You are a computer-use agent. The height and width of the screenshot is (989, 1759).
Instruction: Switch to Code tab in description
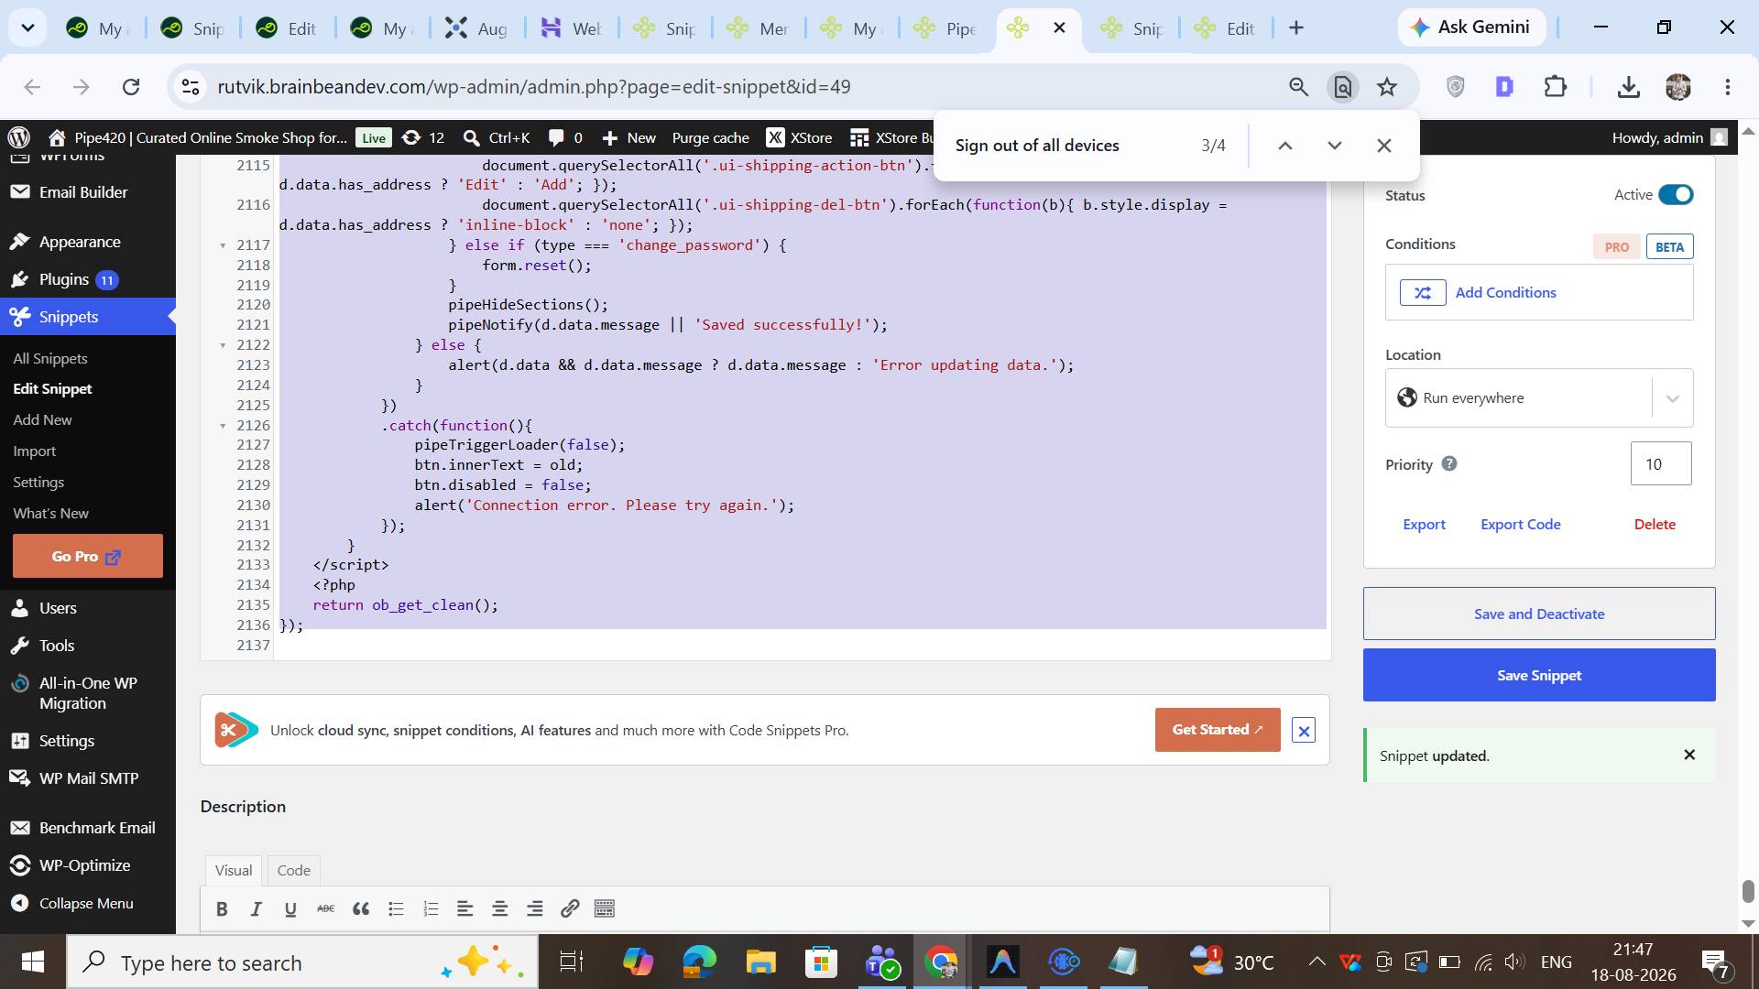tap(293, 870)
